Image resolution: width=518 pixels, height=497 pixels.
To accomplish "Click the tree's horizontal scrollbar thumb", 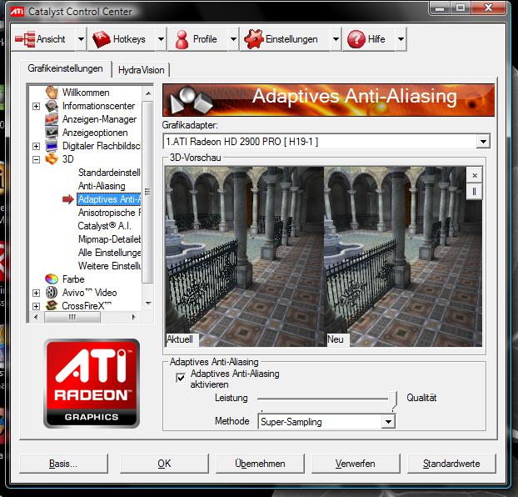I will pos(72,317).
